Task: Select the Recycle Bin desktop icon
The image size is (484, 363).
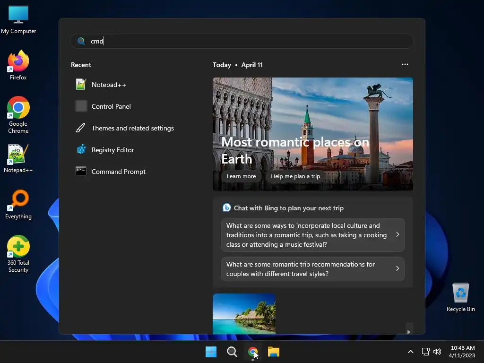Action: pos(460,297)
